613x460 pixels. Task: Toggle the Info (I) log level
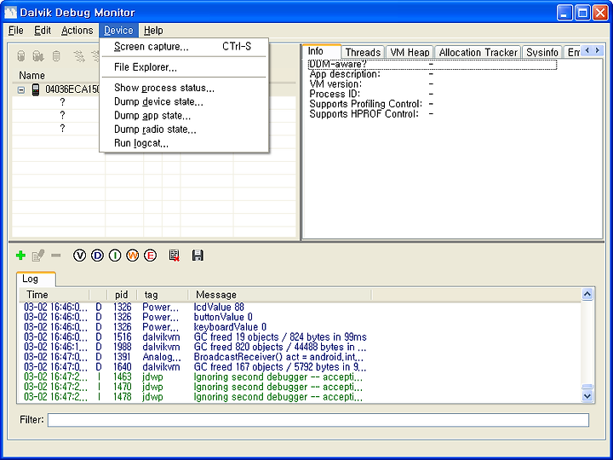[115, 256]
